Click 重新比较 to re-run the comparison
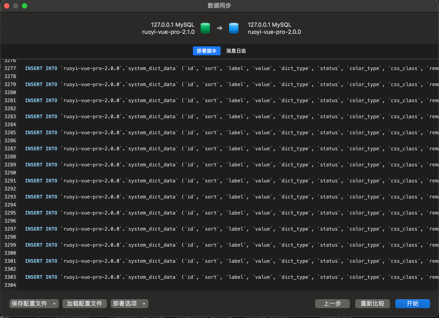This screenshot has height=318, width=439. click(x=373, y=304)
